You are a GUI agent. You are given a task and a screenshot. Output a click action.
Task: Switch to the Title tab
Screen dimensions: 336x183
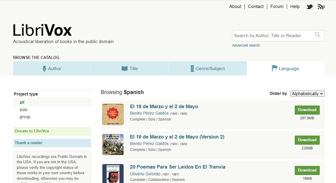click(x=130, y=68)
